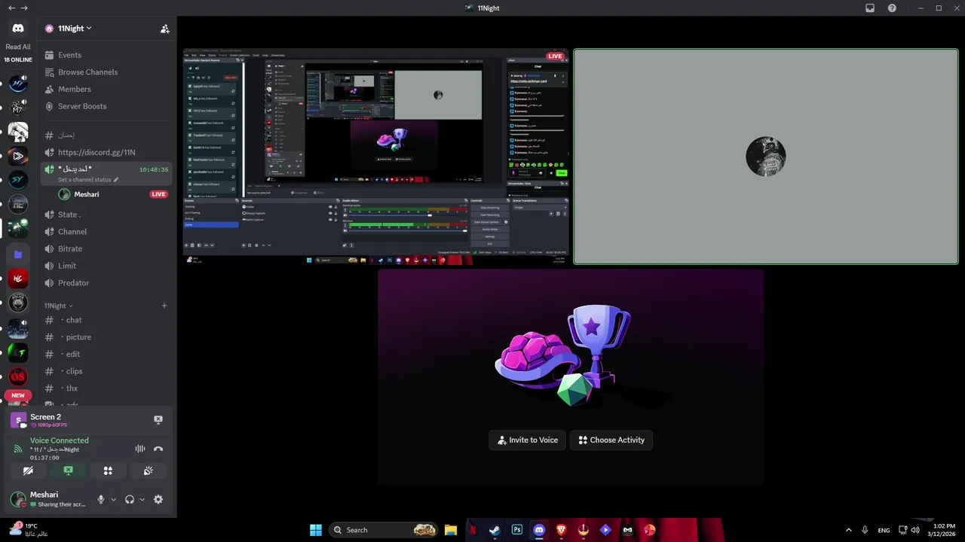Select the edit text channel
Viewport: 965px width, 542px height.
[106, 354]
